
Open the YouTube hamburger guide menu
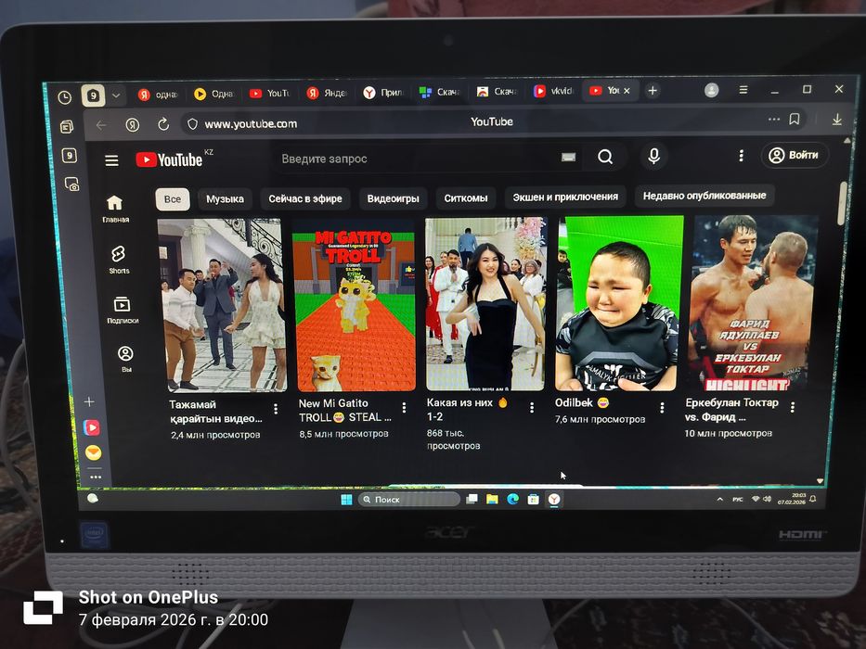[111, 160]
